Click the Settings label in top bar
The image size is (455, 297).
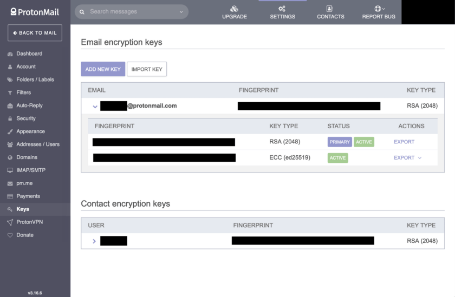tap(282, 17)
